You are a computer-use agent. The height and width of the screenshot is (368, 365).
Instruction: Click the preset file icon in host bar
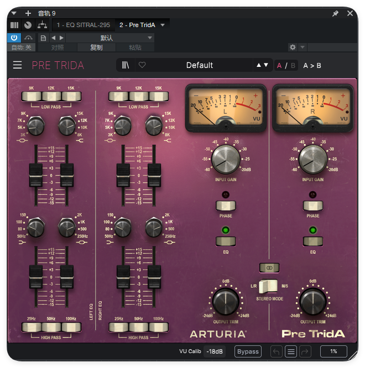(43, 38)
